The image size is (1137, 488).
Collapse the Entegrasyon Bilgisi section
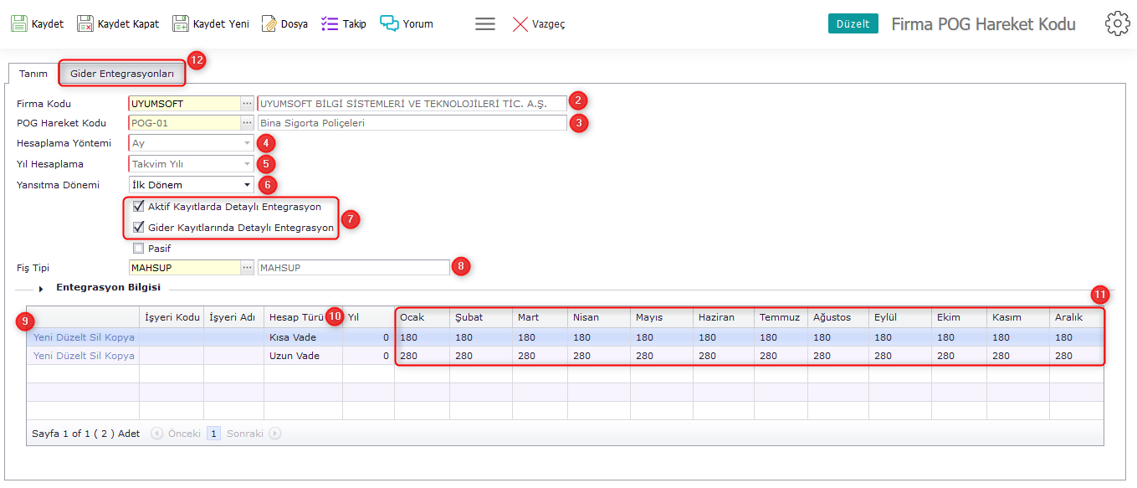click(41, 289)
